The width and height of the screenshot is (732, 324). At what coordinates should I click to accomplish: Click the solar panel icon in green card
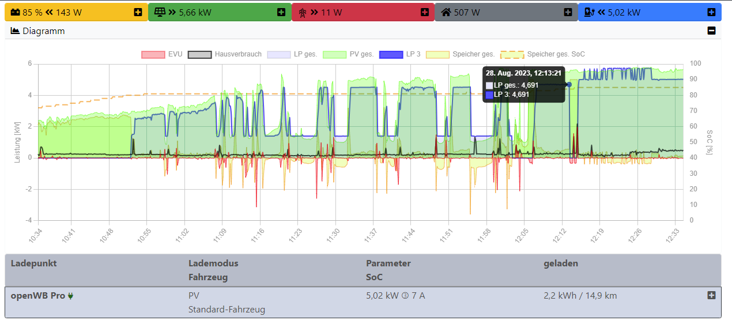click(159, 12)
